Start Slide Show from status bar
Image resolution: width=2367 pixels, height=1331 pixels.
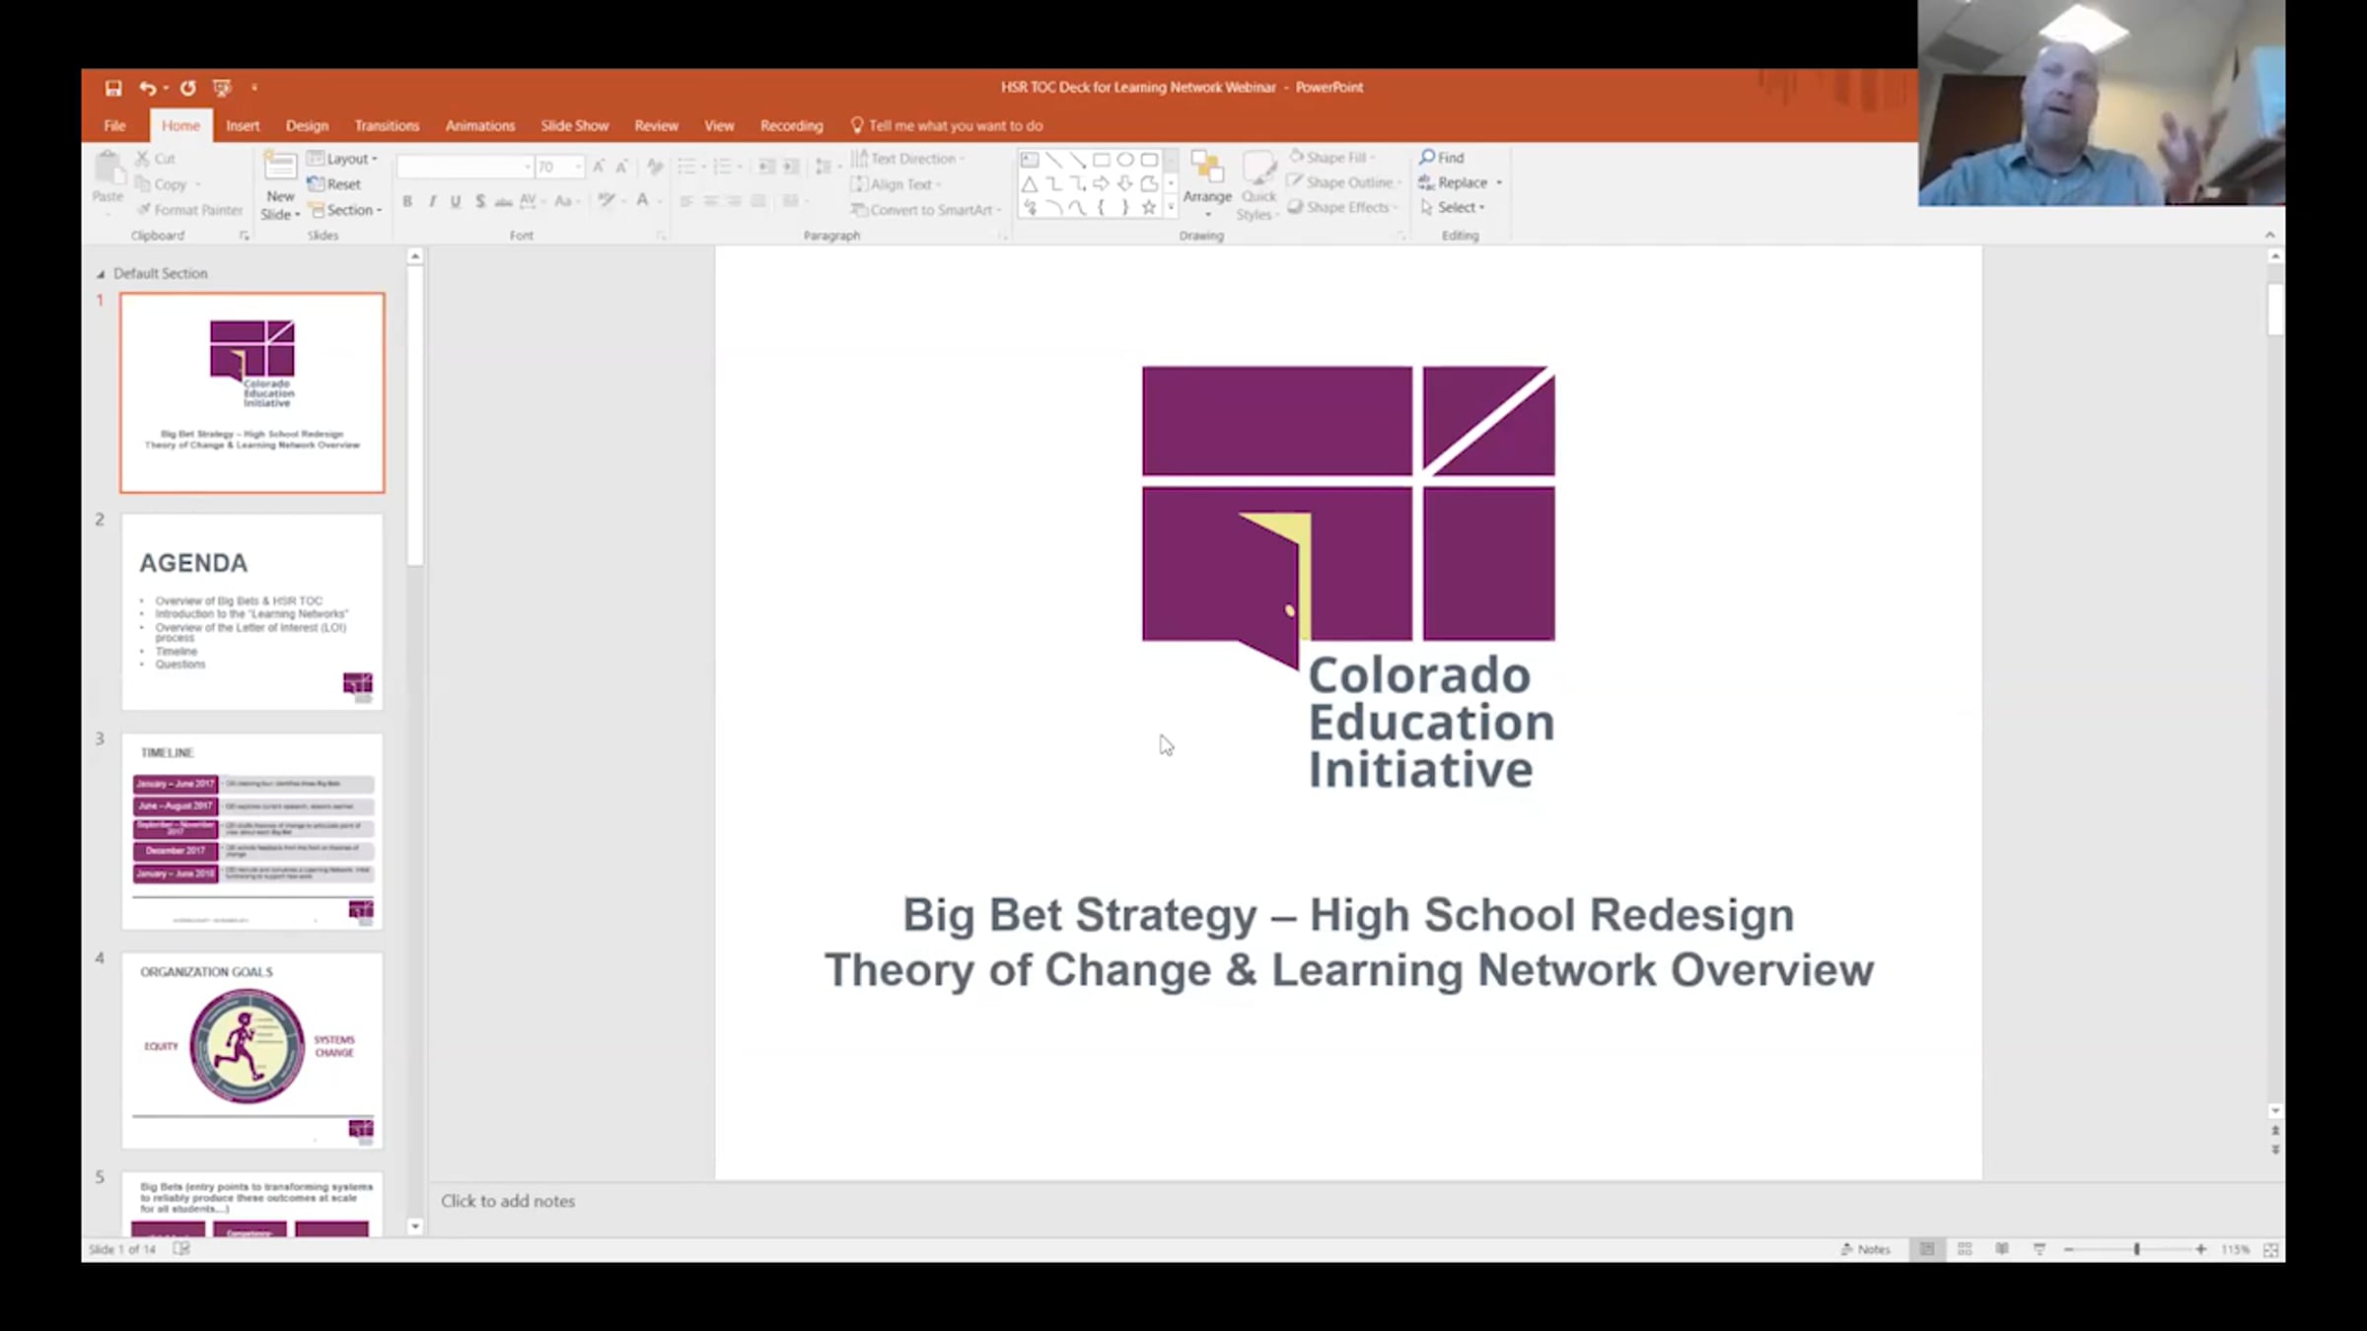click(x=2040, y=1249)
